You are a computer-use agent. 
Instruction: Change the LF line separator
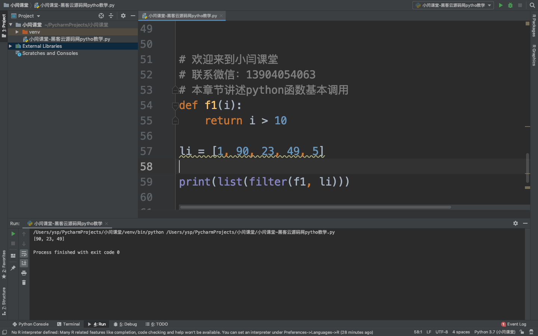(x=429, y=332)
